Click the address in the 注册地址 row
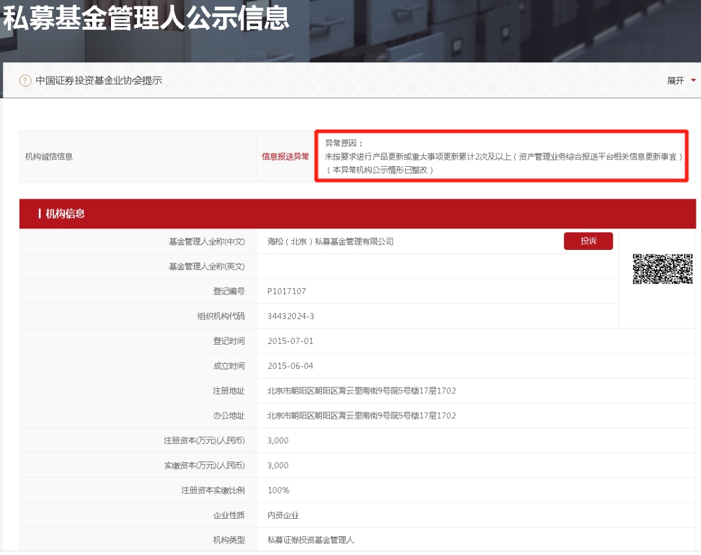Screen dimensions: 701x555 click(362, 391)
